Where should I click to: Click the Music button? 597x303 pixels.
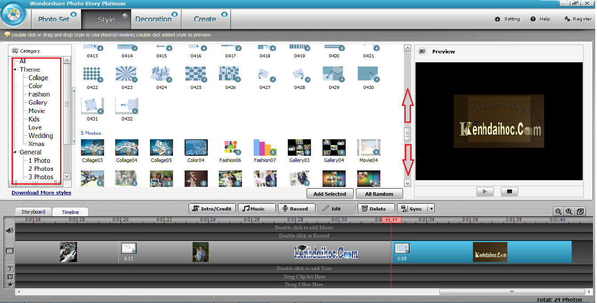point(257,209)
